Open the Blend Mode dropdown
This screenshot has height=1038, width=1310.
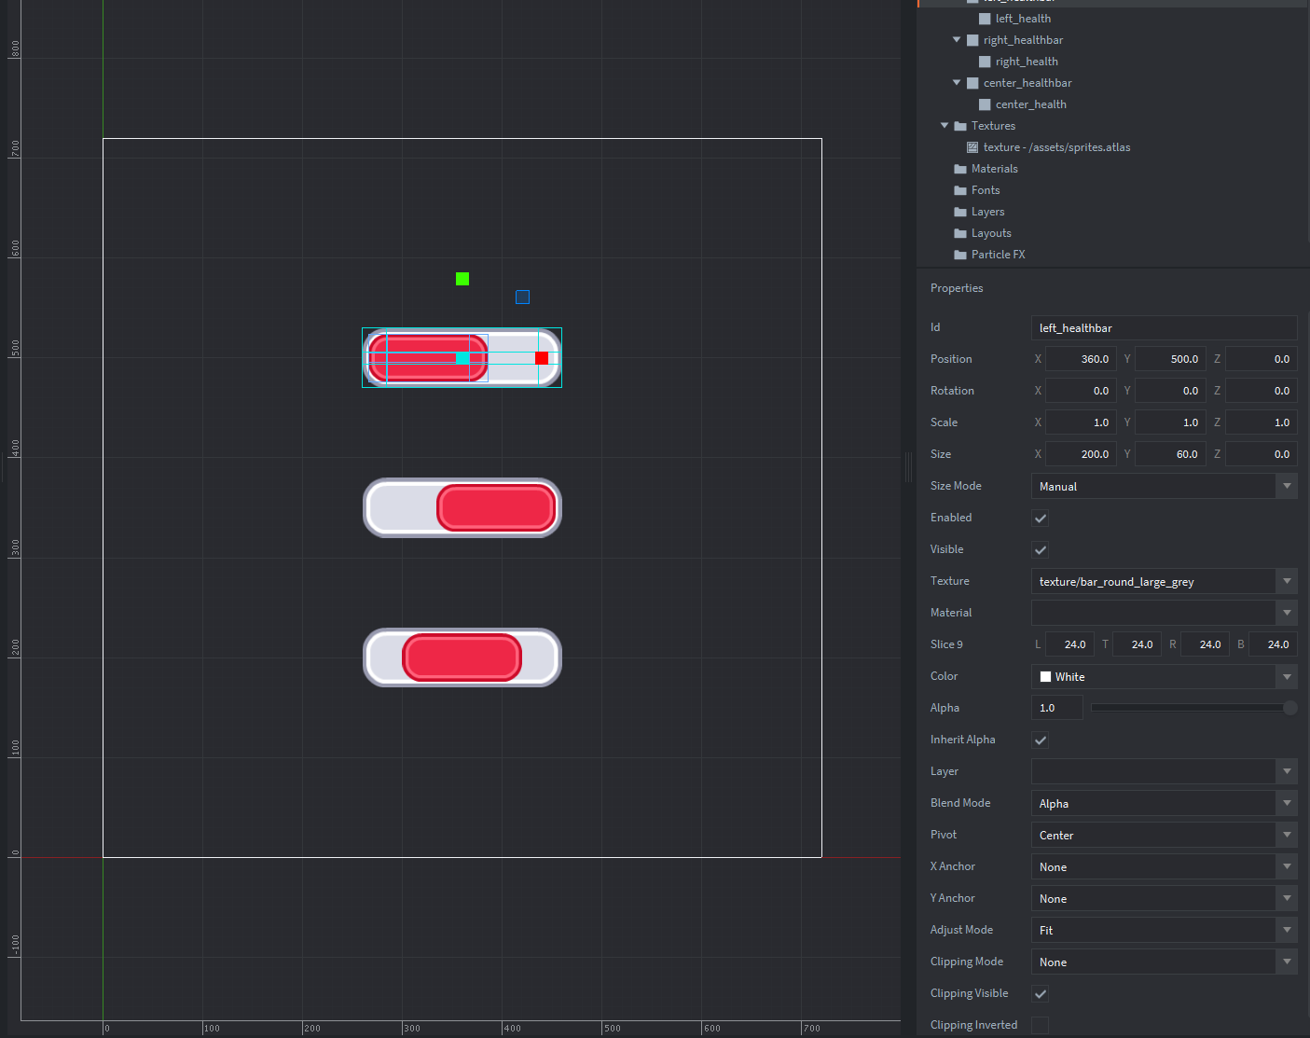(x=1165, y=803)
